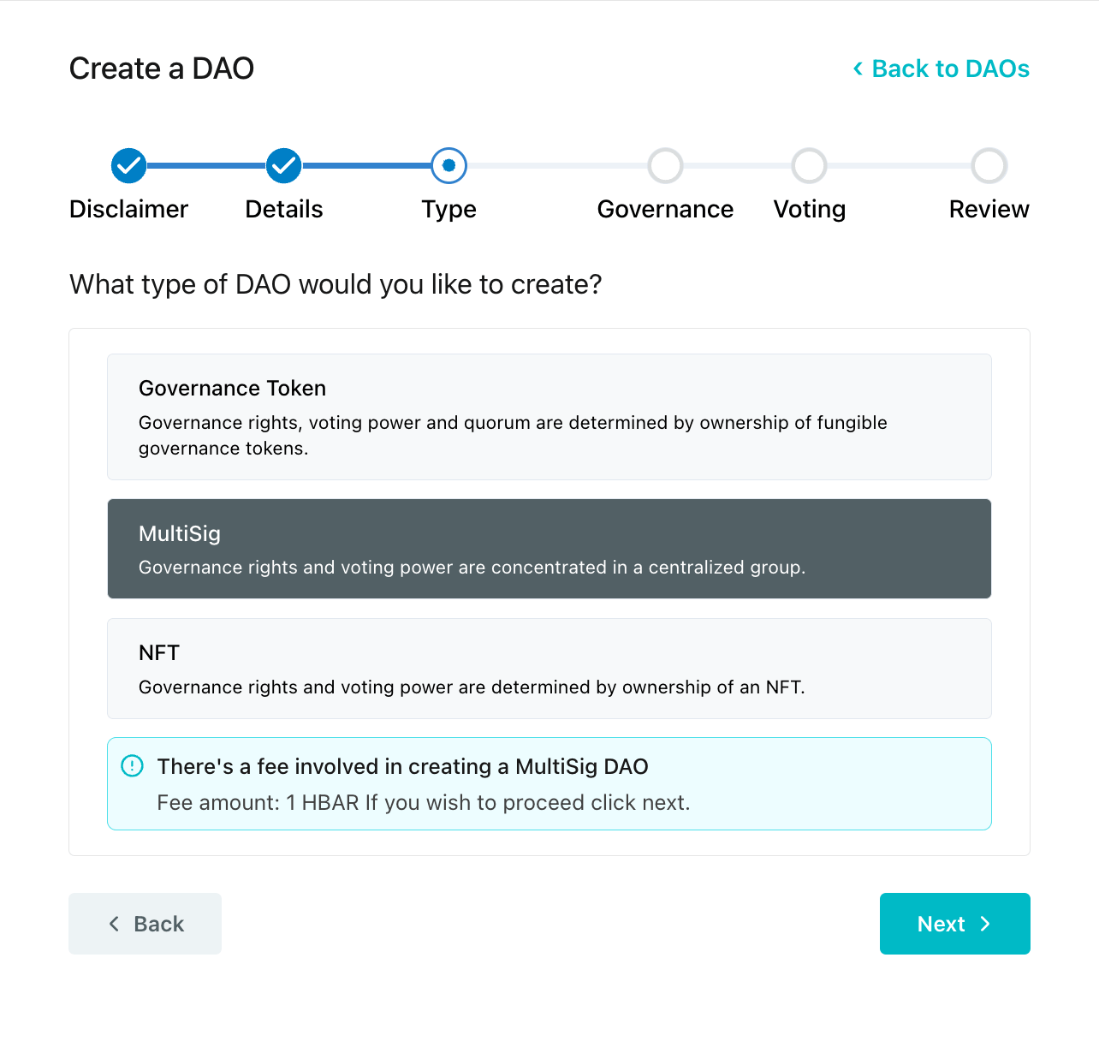This screenshot has width=1099, height=1041.
Task: Click the left chevron in Back button
Action: coord(114,924)
